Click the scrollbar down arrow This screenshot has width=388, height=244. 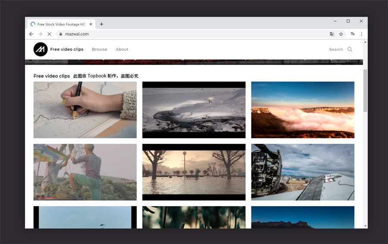click(365, 226)
